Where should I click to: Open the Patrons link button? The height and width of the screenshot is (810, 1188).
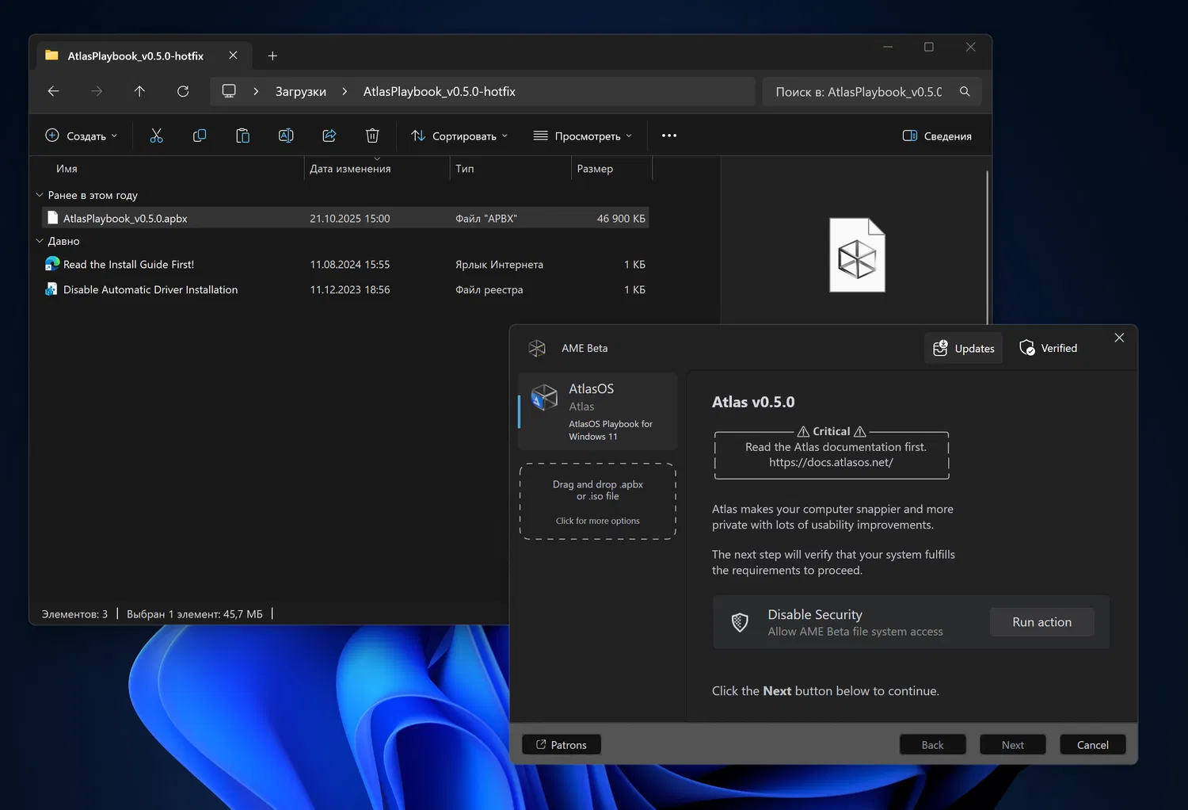point(562,745)
